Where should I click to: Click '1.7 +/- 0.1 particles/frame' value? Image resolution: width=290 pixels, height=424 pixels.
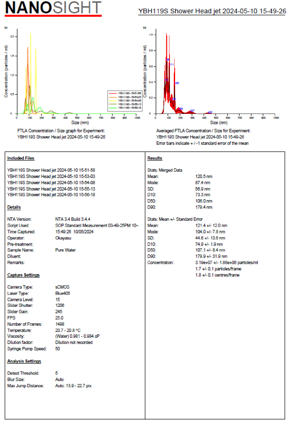point(218,269)
